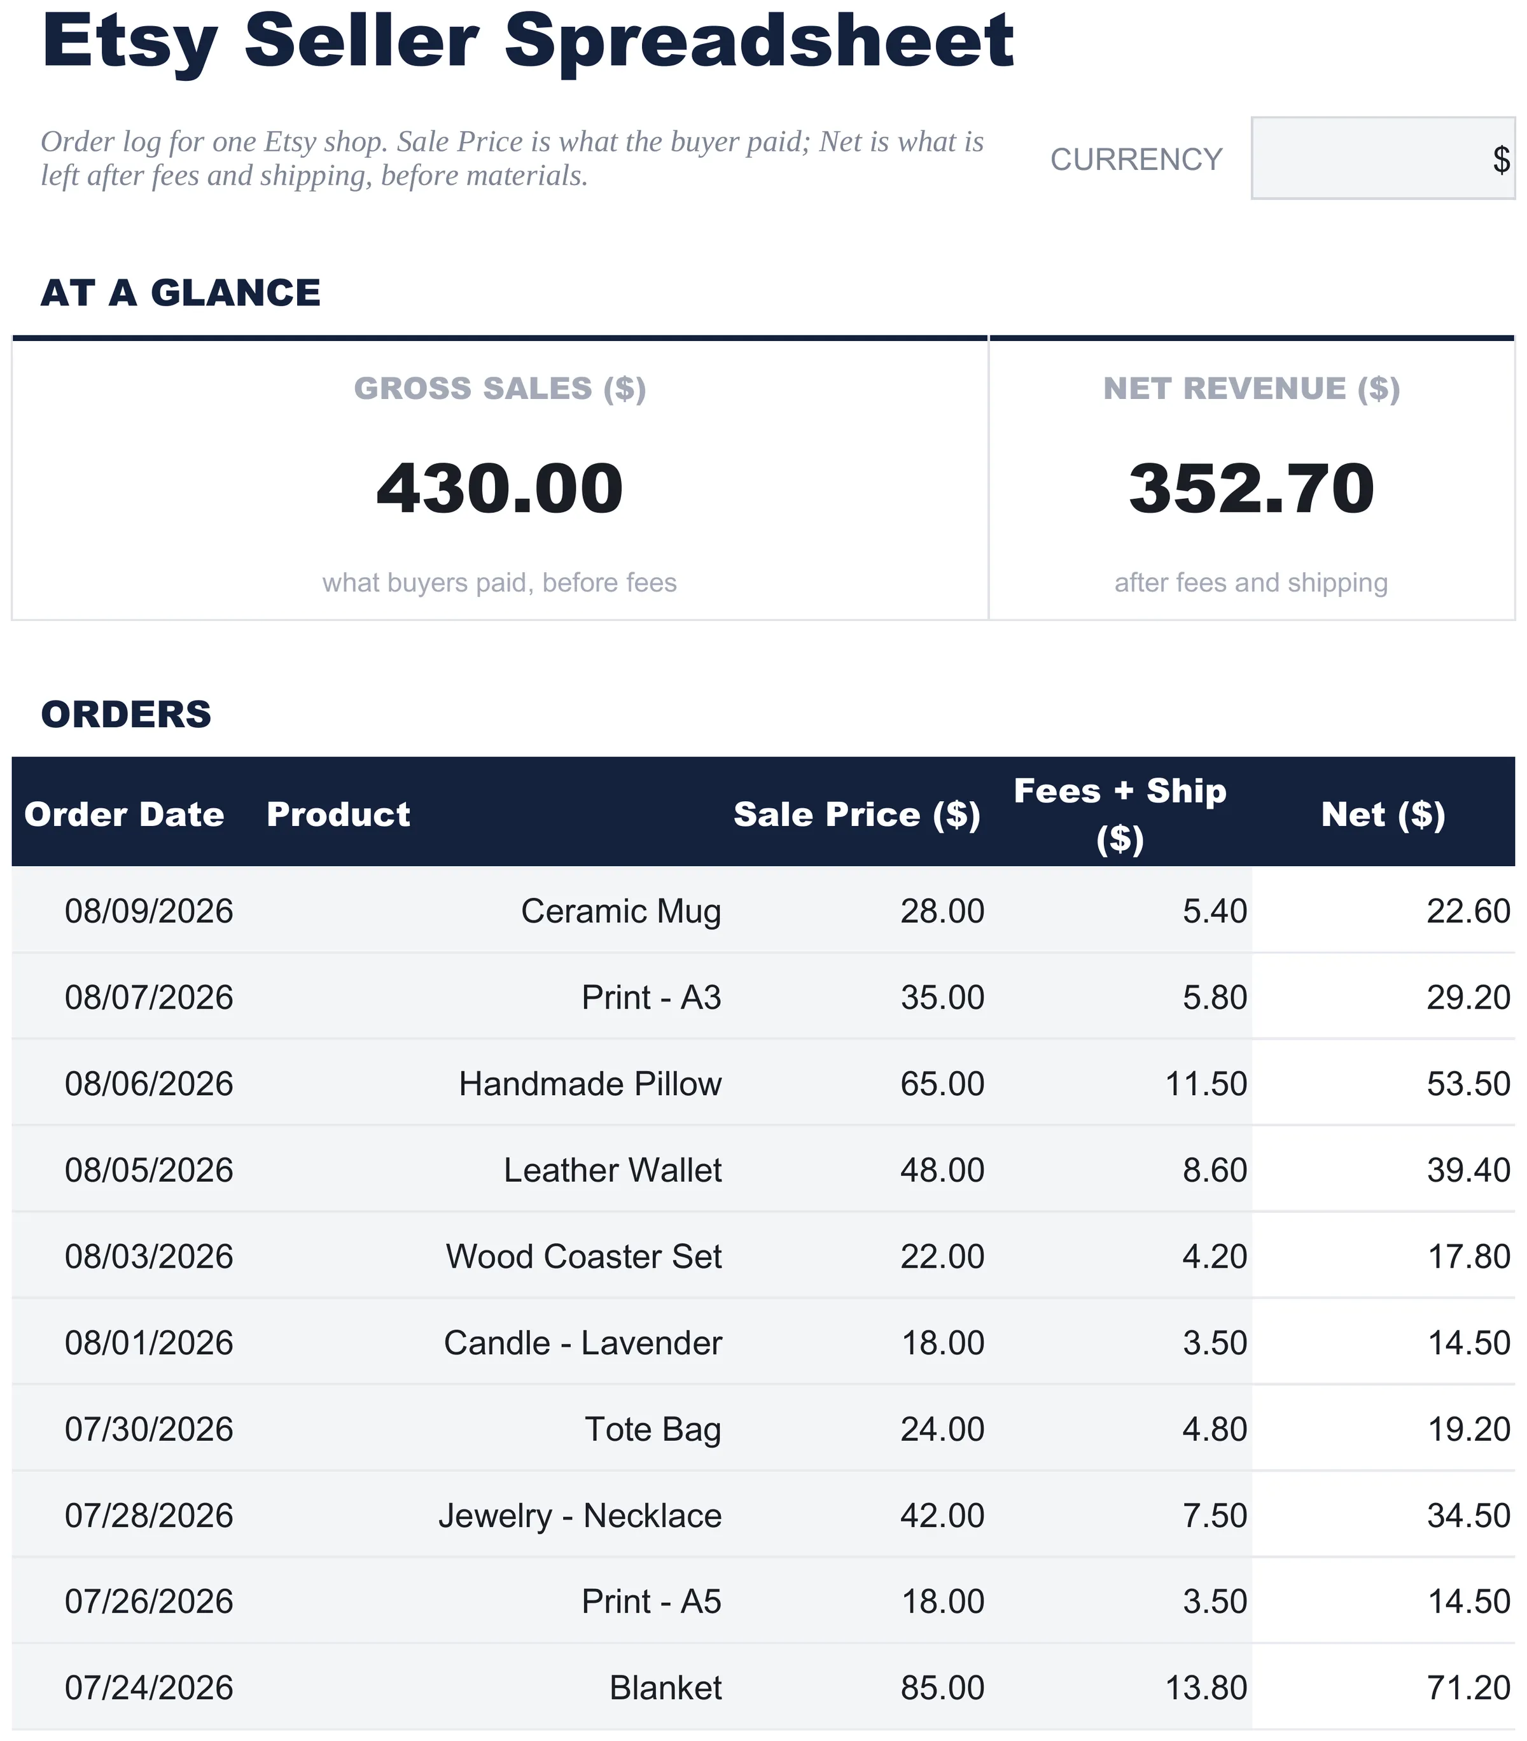Viewport: 1527px width, 1741px height.
Task: Click the 17.80 net cell
Action: point(1384,1256)
